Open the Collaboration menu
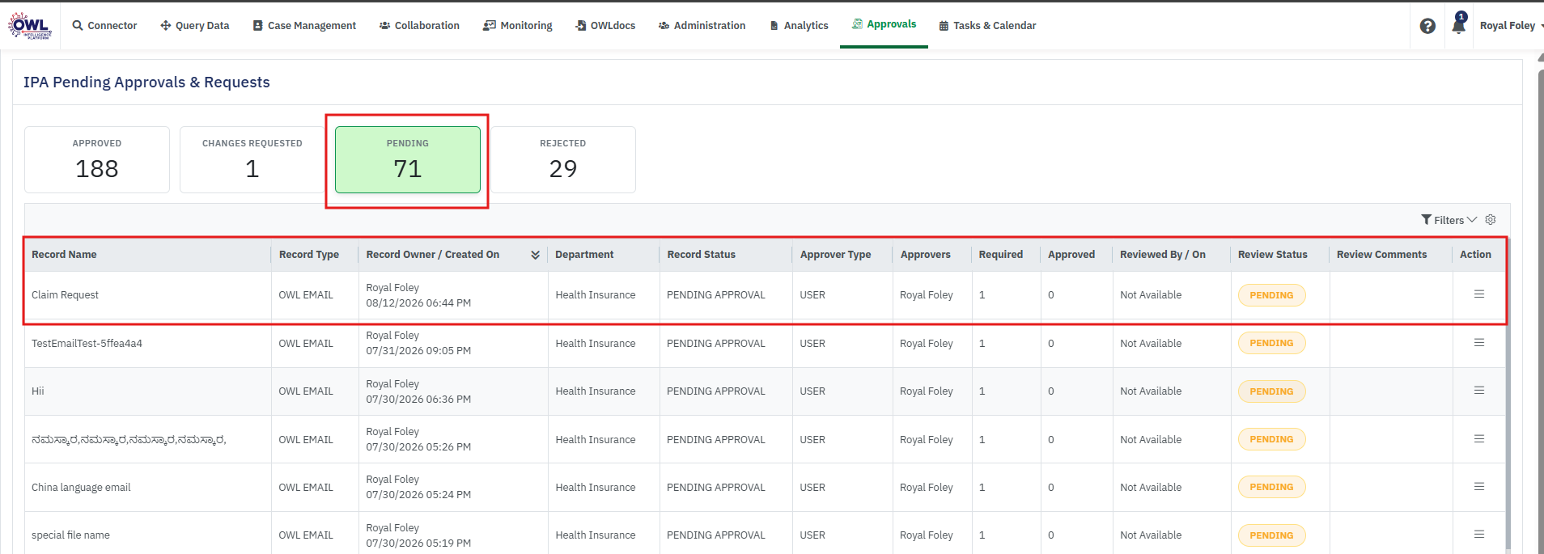 click(x=419, y=26)
